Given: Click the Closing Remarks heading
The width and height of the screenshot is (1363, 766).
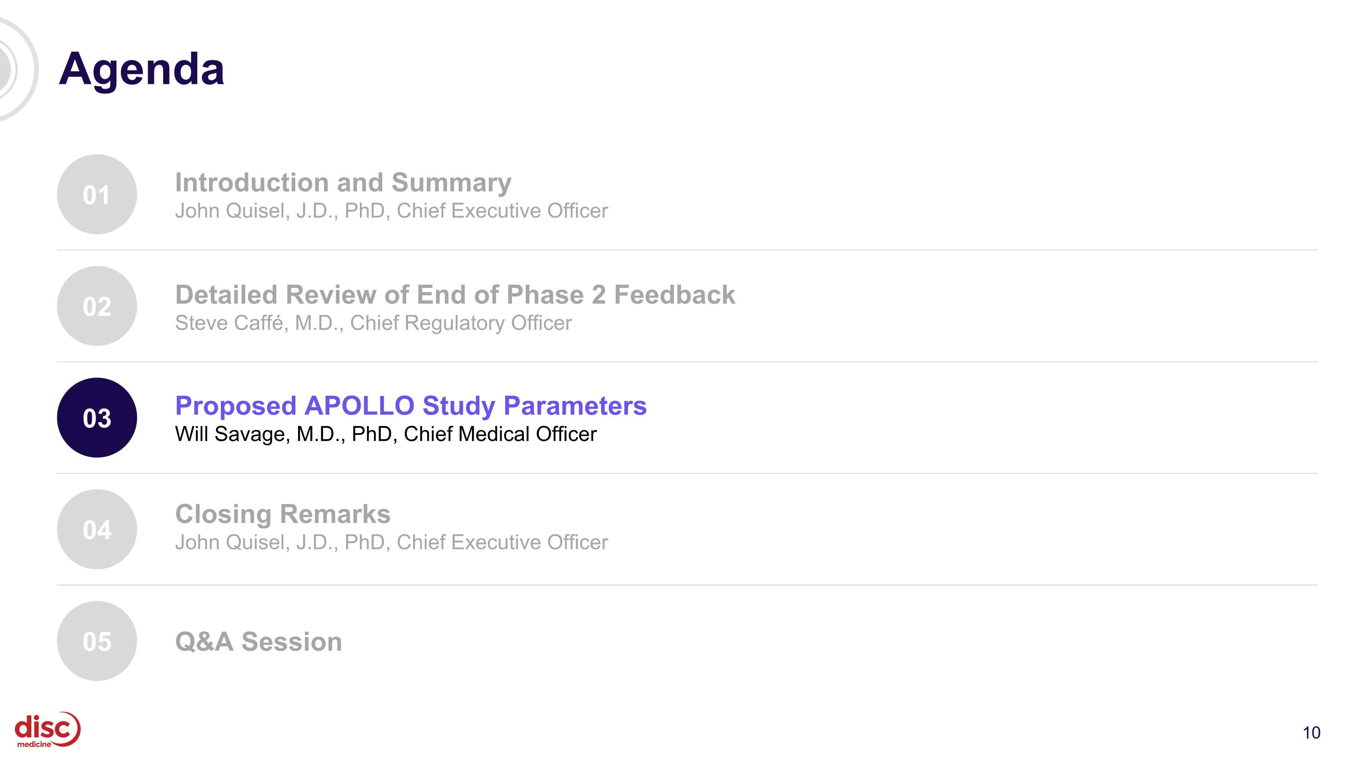Looking at the screenshot, I should 283,514.
